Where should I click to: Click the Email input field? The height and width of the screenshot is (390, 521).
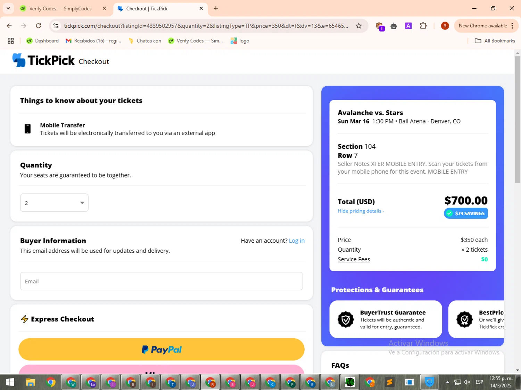[162, 281]
